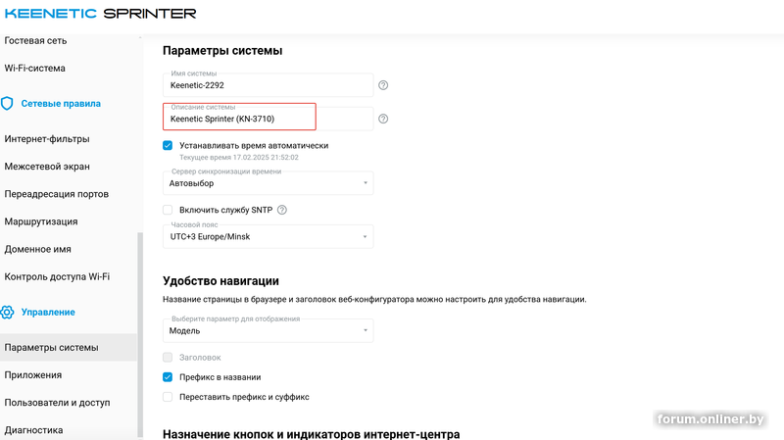The image size is (784, 440).
Task: Navigate to Пользователи и доступ
Action: click(57, 403)
